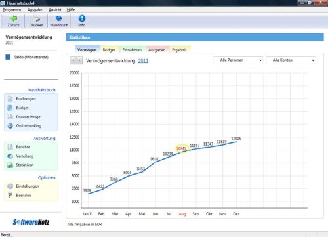This screenshot has width=328, height=237.
Task: Click the Haushaltsbuch section heading
Action: click(42, 90)
